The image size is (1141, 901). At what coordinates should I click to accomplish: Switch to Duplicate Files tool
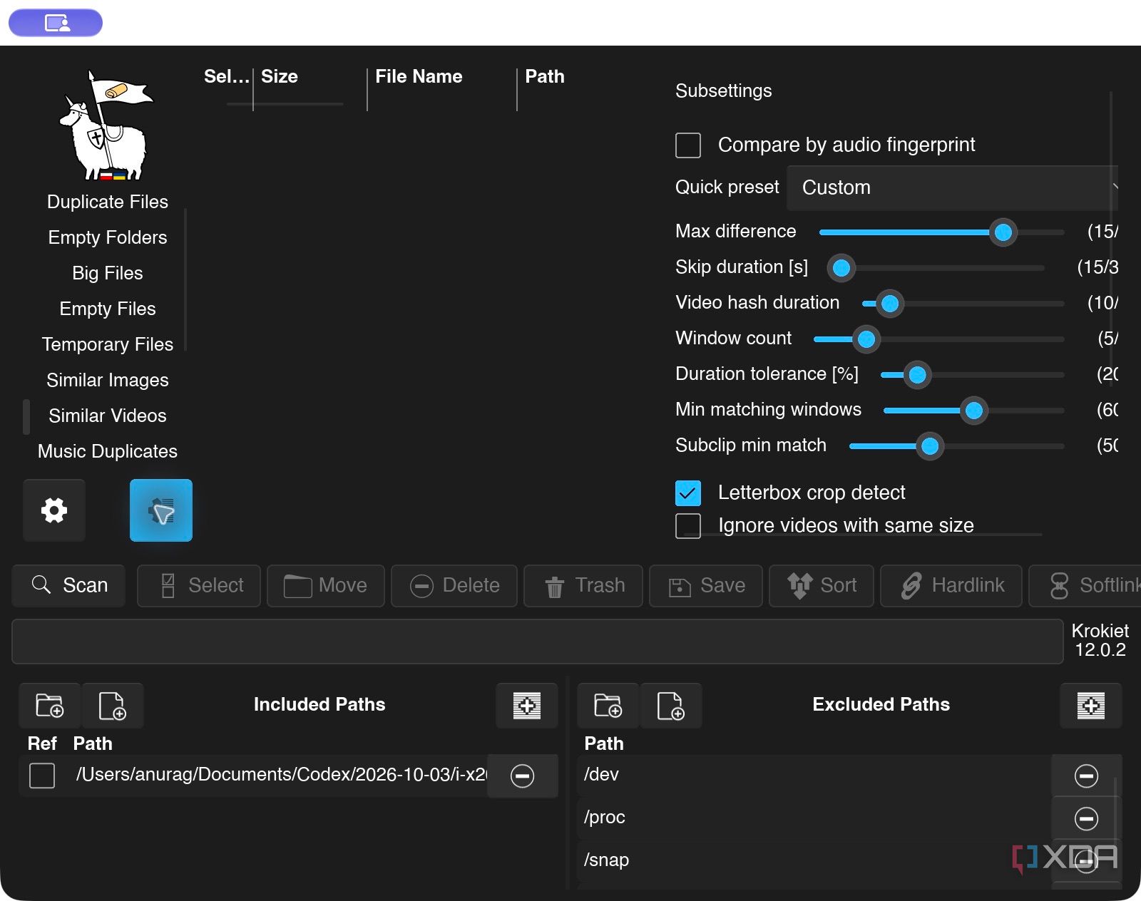coord(108,202)
